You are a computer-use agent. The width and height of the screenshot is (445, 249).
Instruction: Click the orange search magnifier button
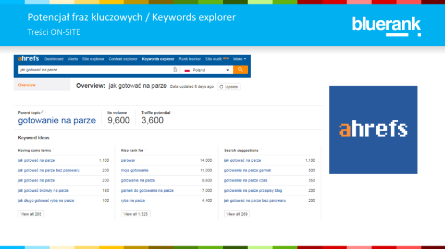click(240, 70)
